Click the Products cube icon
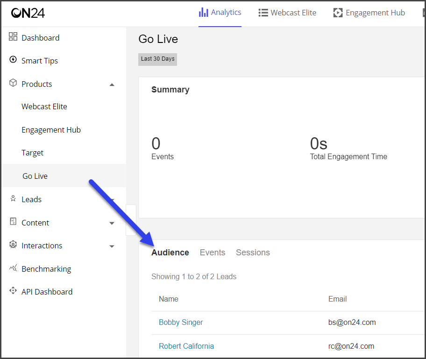426x359 pixels. pyautogui.click(x=13, y=83)
